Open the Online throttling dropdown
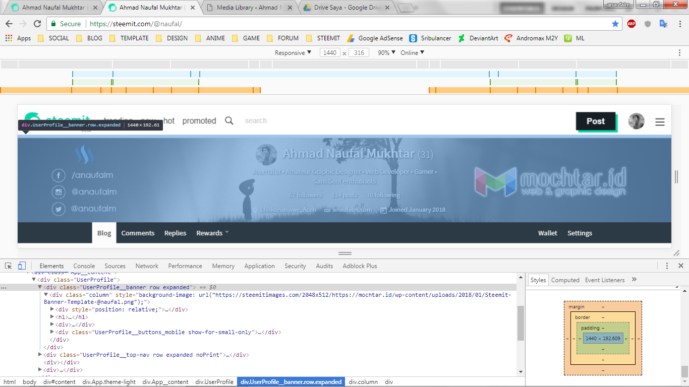 (x=413, y=53)
